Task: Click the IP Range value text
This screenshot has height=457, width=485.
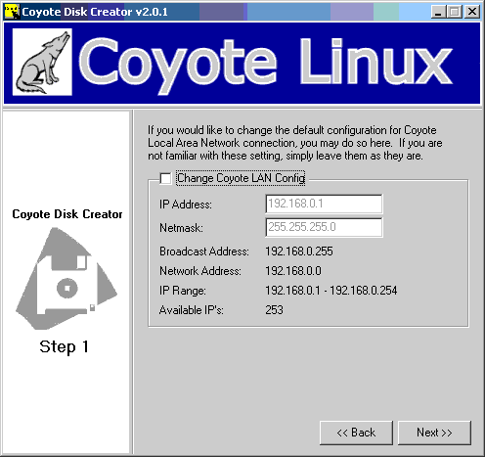Action: (331, 291)
